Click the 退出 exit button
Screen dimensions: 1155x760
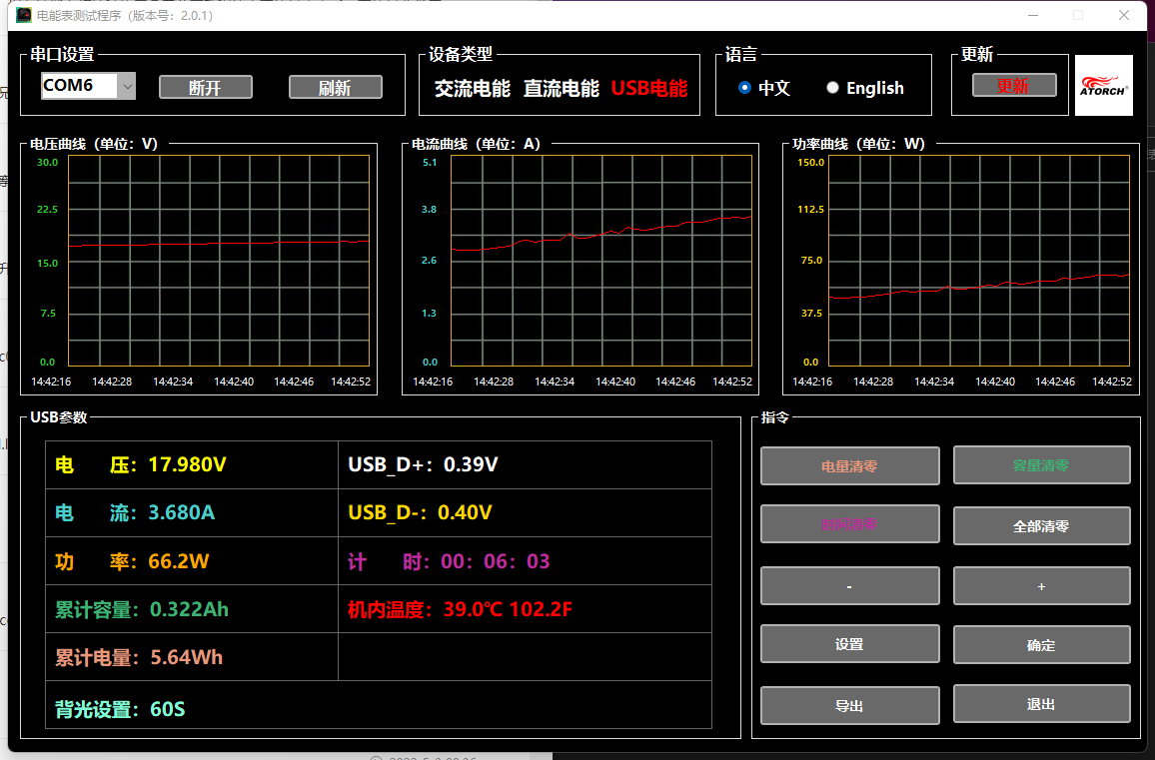1041,704
